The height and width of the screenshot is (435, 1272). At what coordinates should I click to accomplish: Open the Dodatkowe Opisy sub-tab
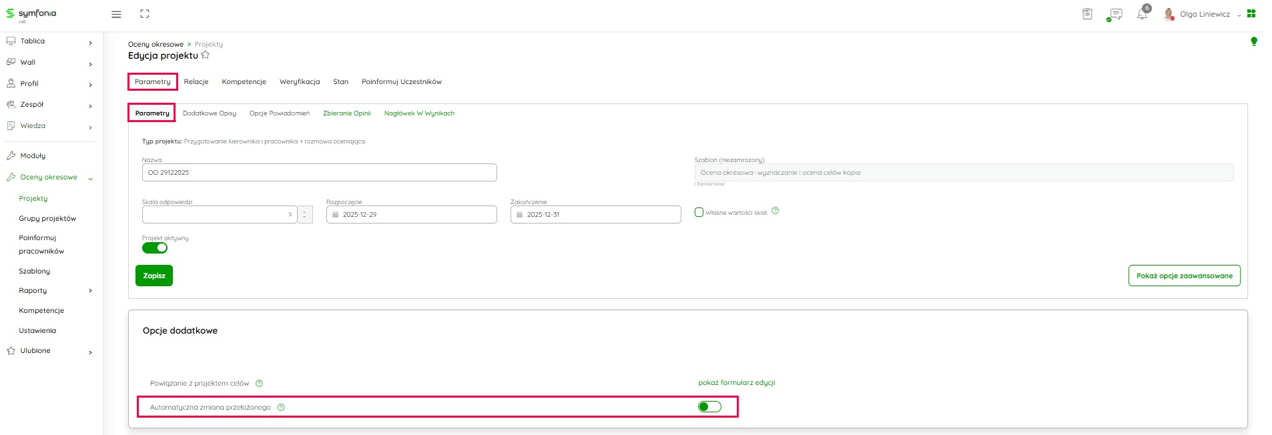[210, 113]
